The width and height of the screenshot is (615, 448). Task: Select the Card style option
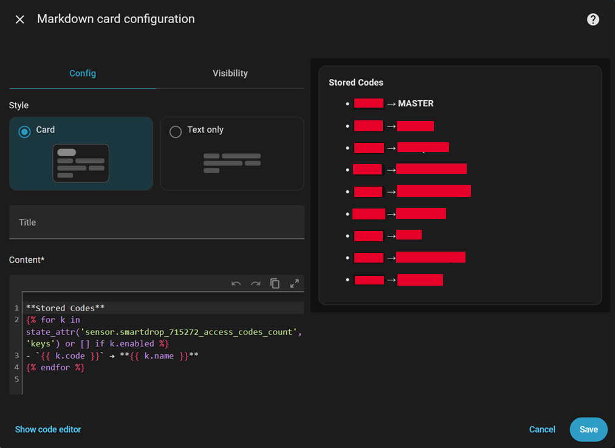pos(24,130)
